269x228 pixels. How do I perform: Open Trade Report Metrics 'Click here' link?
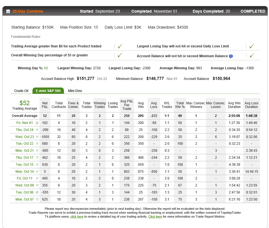click(x=155, y=217)
